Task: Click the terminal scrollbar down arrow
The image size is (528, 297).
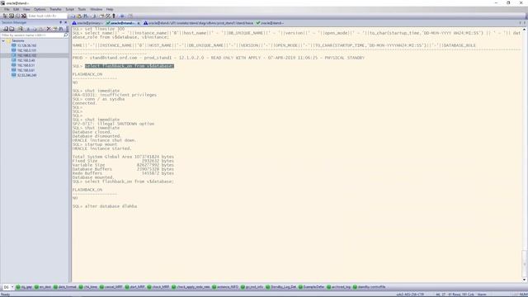Action: 524,280
